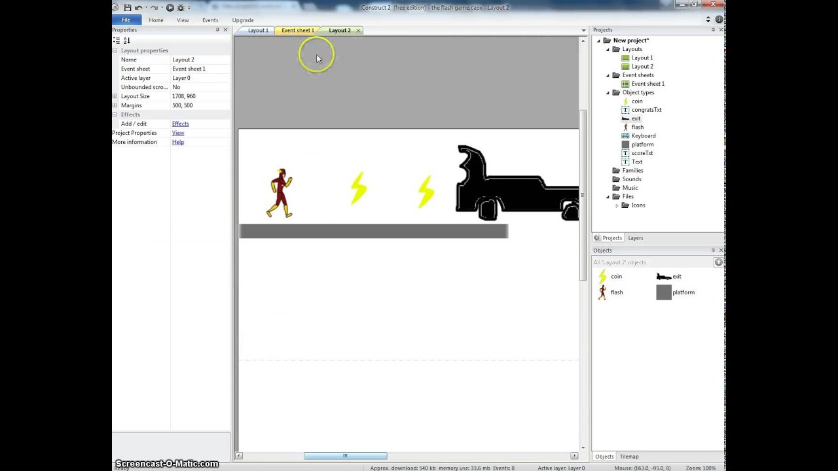The image size is (838, 471).
Task: Click the Unbounded scrolling value No
Action: (200, 87)
